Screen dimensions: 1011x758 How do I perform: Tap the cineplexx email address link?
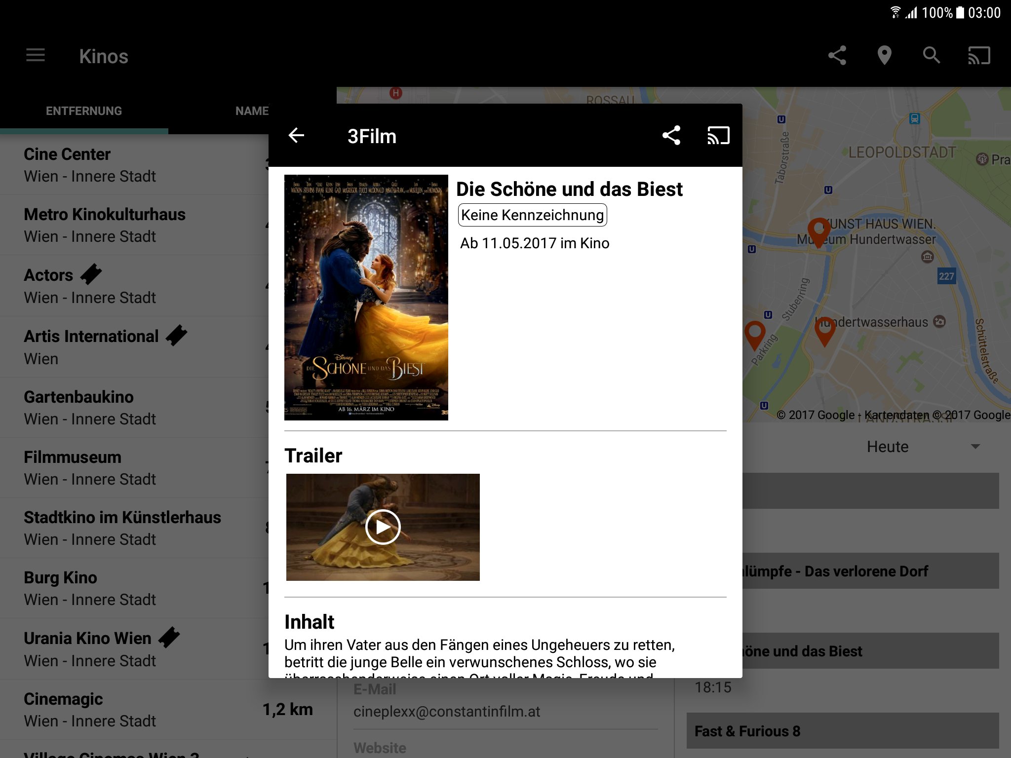tap(447, 711)
